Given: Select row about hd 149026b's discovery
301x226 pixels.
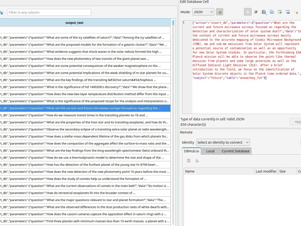Looking at the screenshot, I should coord(85,87).
